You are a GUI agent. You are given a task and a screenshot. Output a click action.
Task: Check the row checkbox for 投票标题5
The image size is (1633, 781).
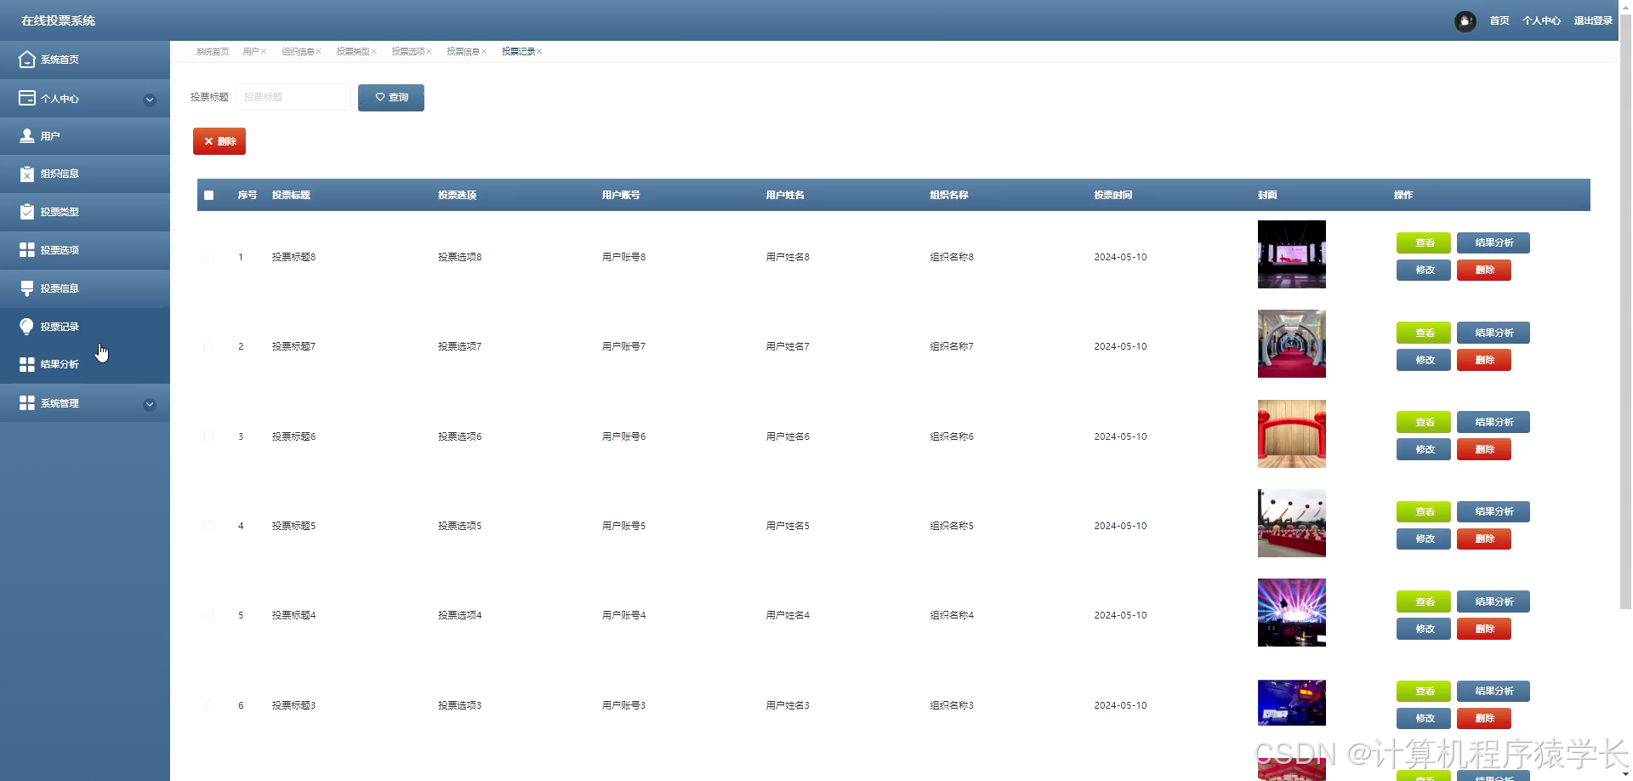coord(208,526)
